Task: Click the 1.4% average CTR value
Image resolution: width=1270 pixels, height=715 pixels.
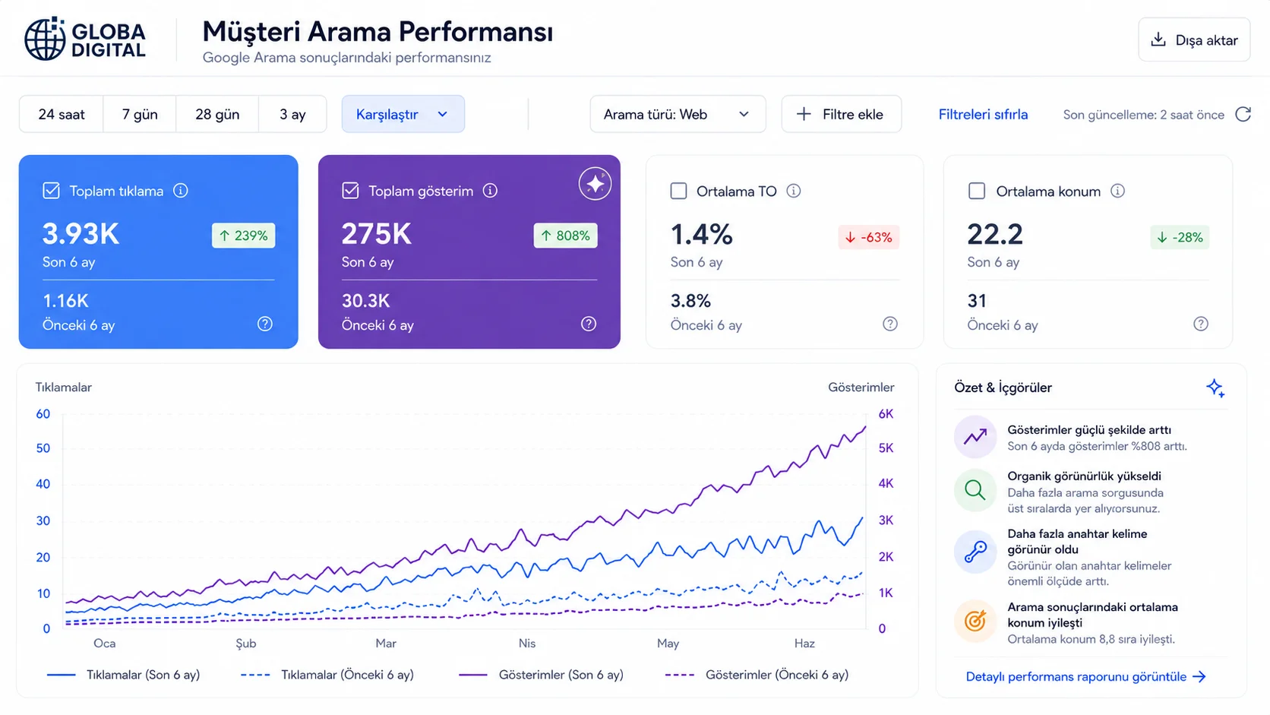Action: coord(702,235)
